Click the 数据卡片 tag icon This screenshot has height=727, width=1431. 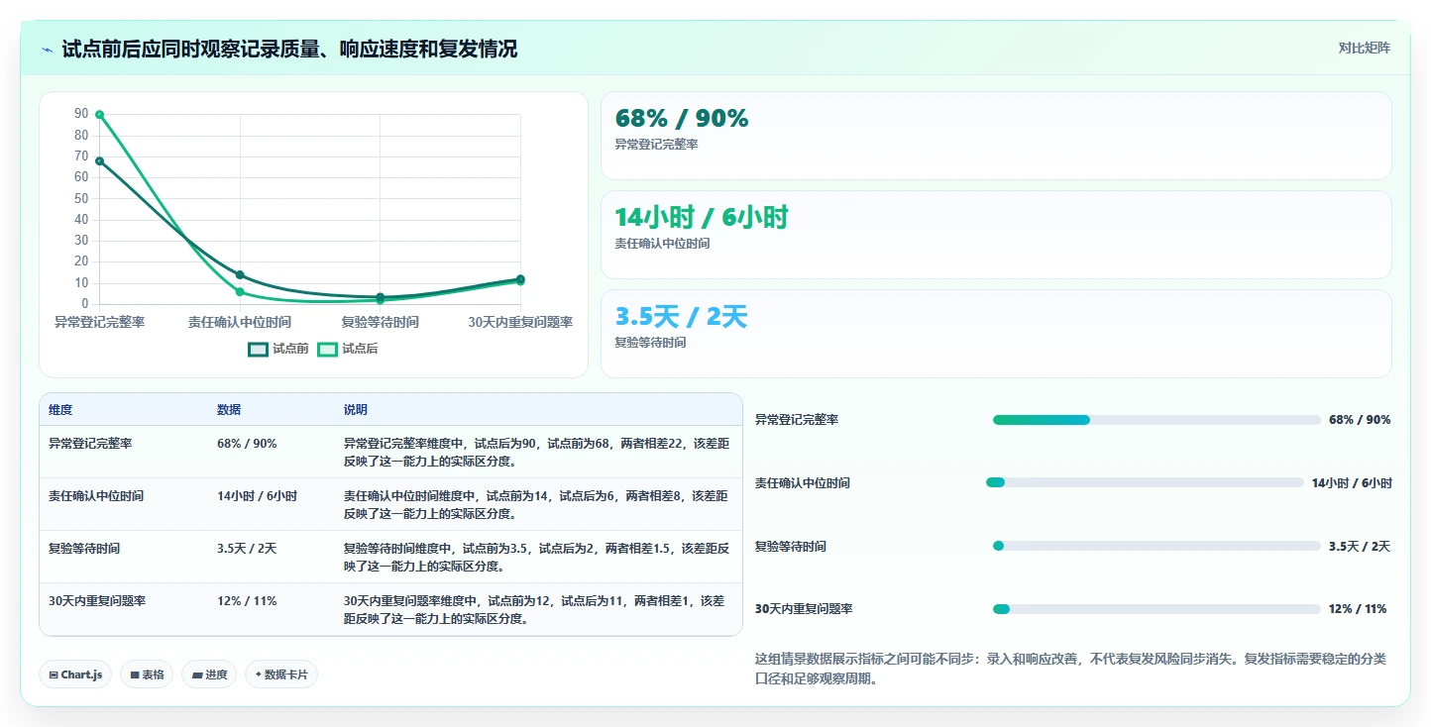tap(258, 675)
